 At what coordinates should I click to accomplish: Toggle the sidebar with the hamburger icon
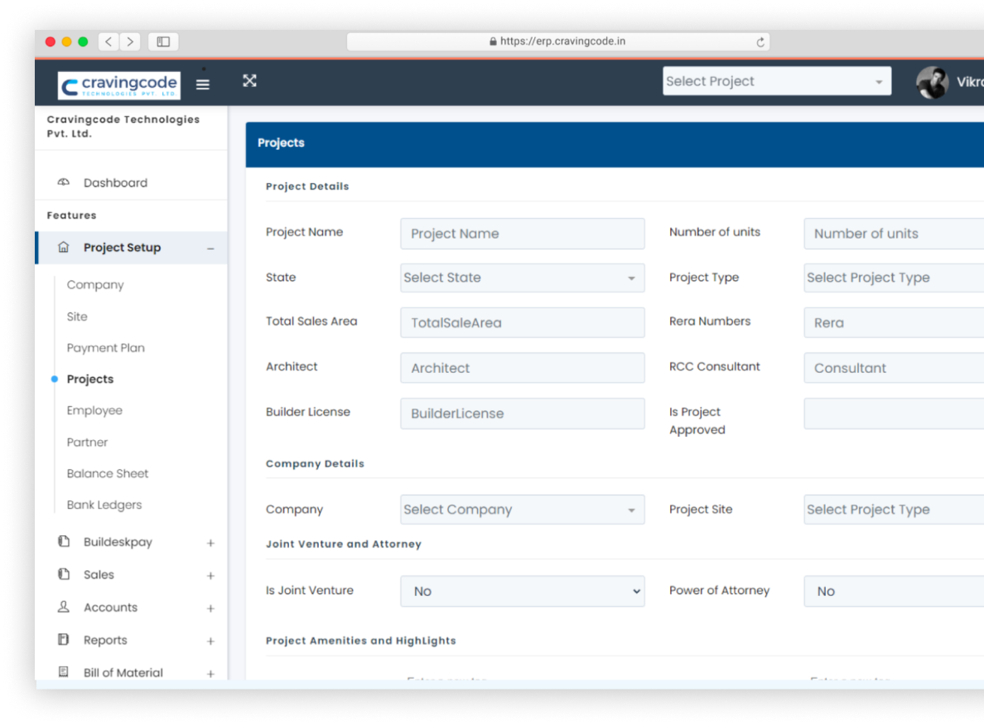coord(203,84)
